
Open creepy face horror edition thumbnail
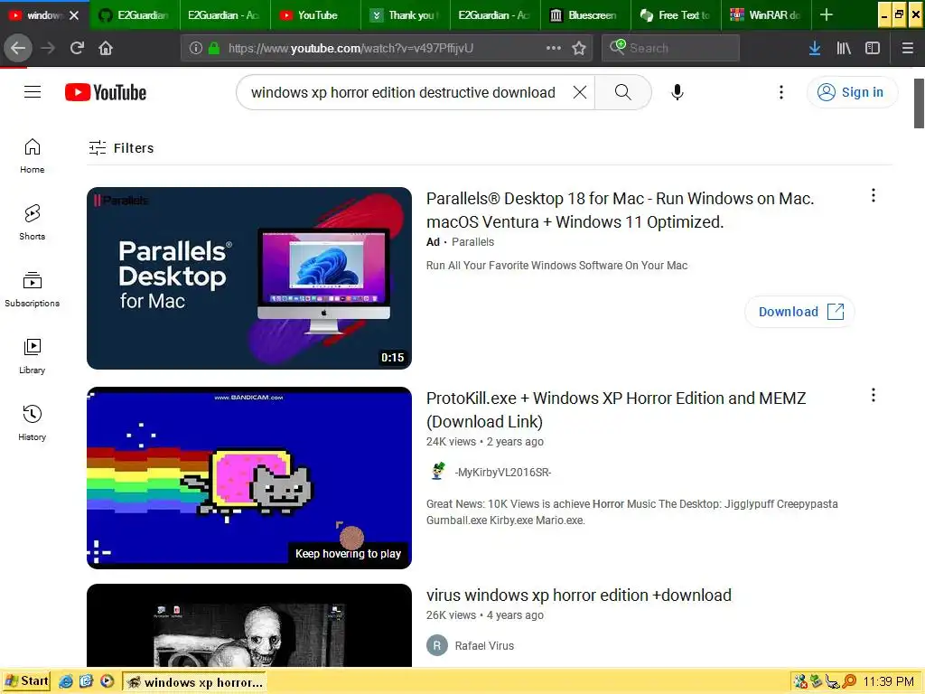click(x=249, y=625)
